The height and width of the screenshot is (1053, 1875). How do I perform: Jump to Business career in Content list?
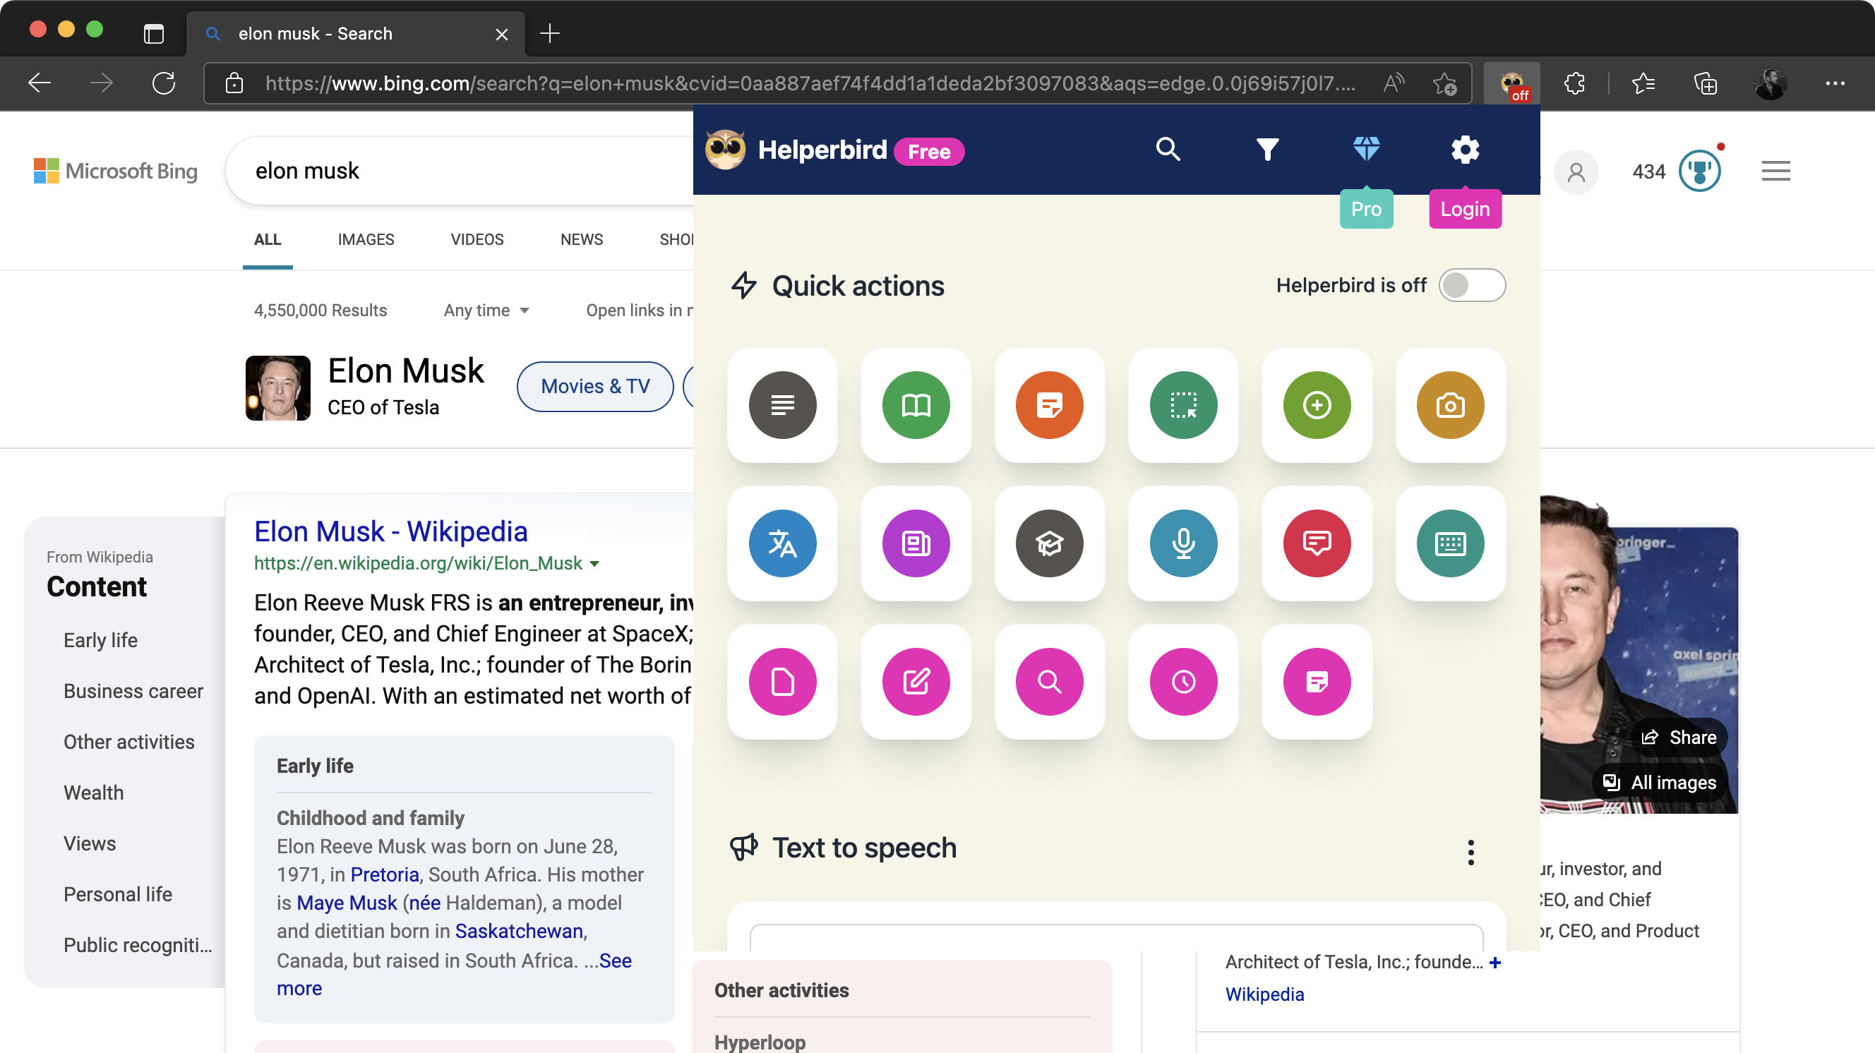point(133,692)
